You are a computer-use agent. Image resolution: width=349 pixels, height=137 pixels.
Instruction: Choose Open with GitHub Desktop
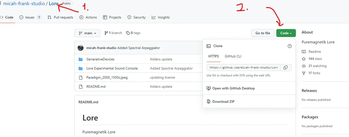pos(231,88)
